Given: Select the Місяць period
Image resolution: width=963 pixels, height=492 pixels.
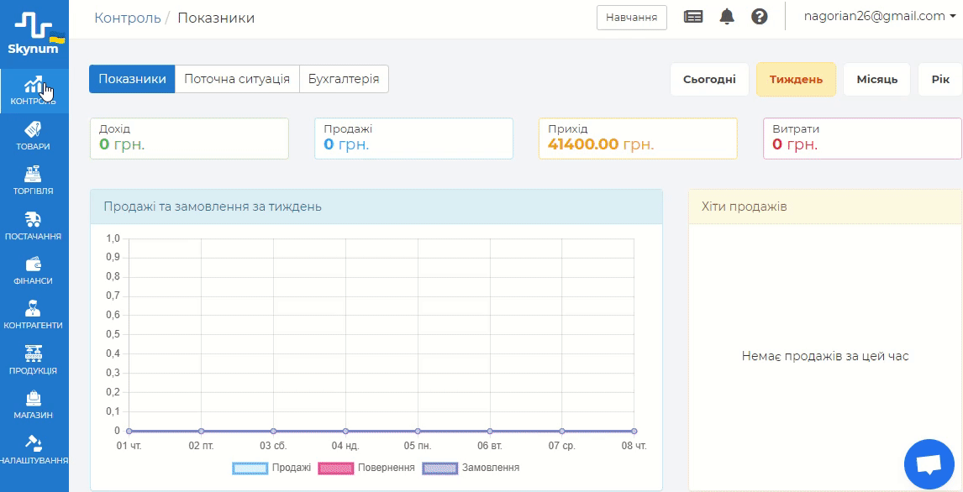Looking at the screenshot, I should 877,79.
